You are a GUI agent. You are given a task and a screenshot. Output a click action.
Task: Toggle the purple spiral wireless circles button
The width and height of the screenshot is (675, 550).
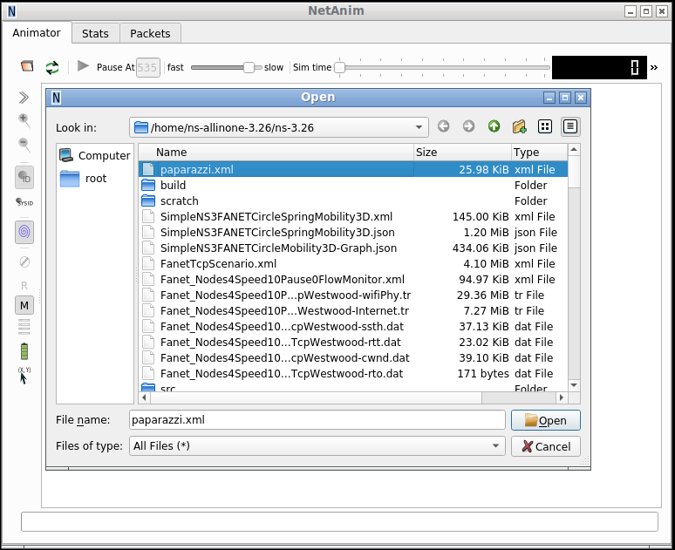click(24, 232)
